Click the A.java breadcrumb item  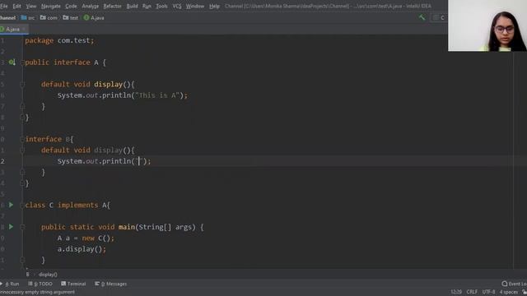[94, 18]
